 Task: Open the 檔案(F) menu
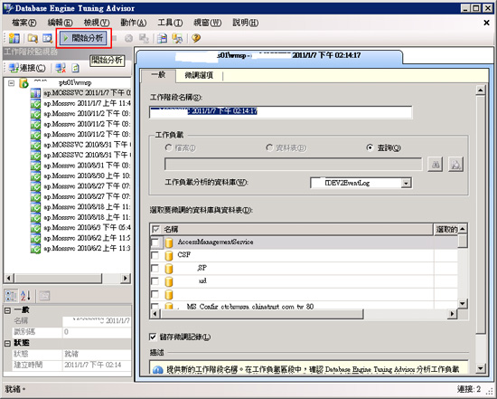point(23,23)
